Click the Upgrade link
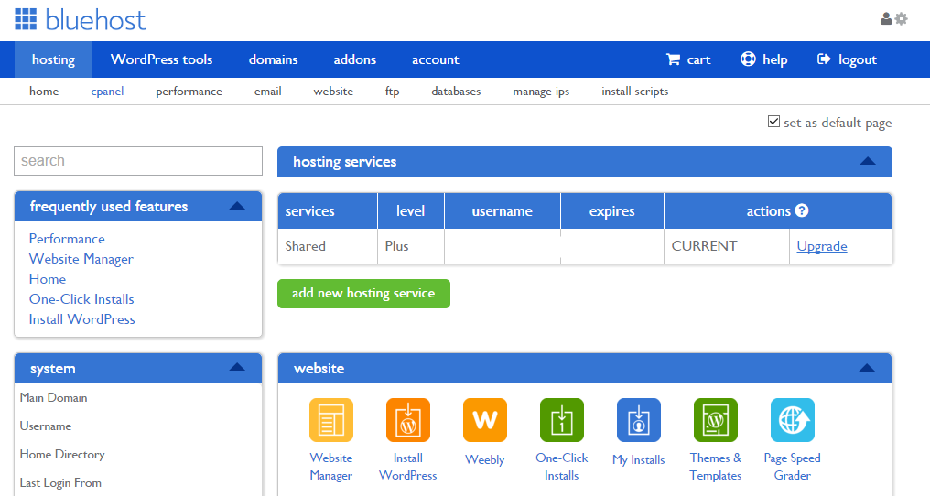 tap(821, 246)
